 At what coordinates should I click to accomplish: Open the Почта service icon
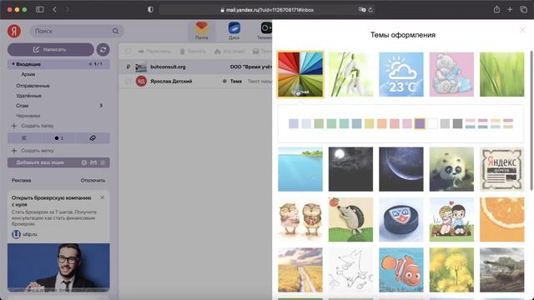tap(201, 31)
